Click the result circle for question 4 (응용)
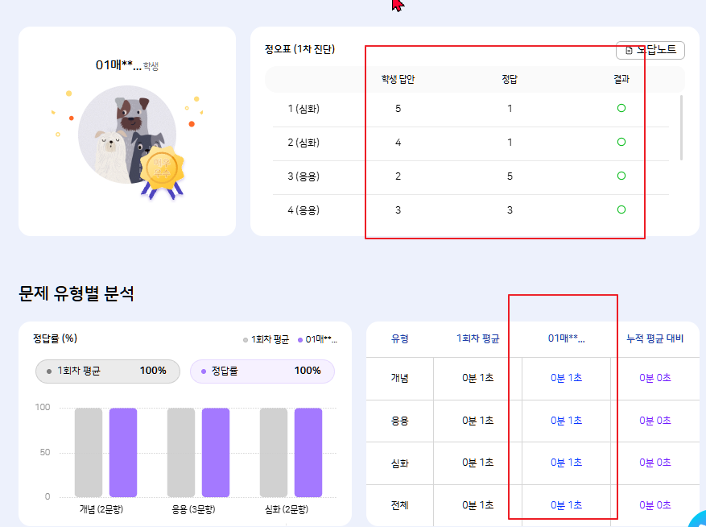The width and height of the screenshot is (706, 527). pos(621,210)
